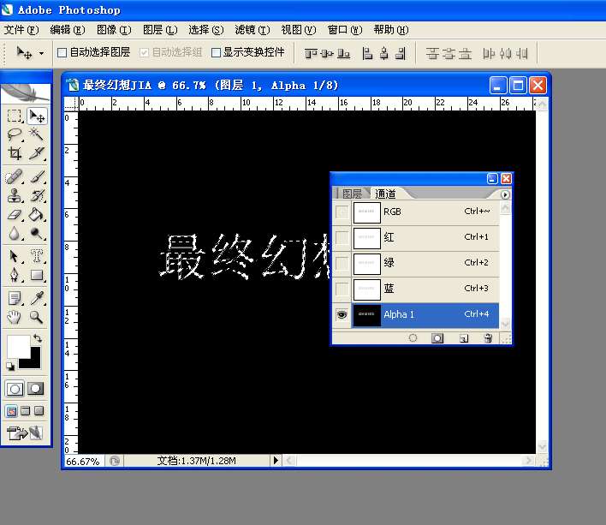This screenshot has width=606, height=525.
Task: Select the Eraser tool
Action: 15,215
